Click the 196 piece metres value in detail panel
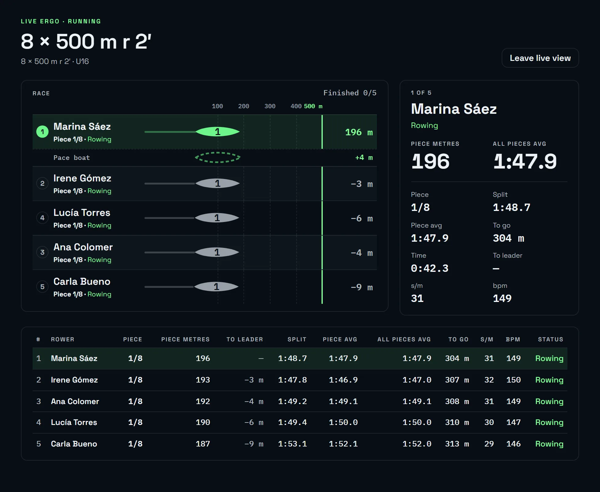600x492 pixels. point(430,161)
